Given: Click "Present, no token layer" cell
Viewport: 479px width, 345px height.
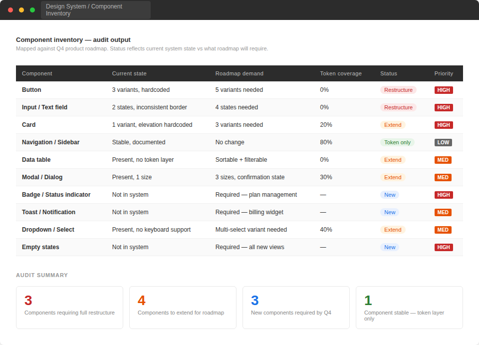Looking at the screenshot, I should (143, 159).
